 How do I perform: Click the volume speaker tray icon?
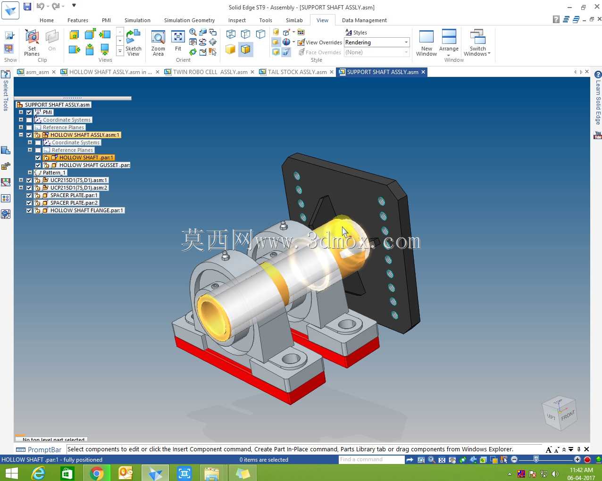[555, 473]
